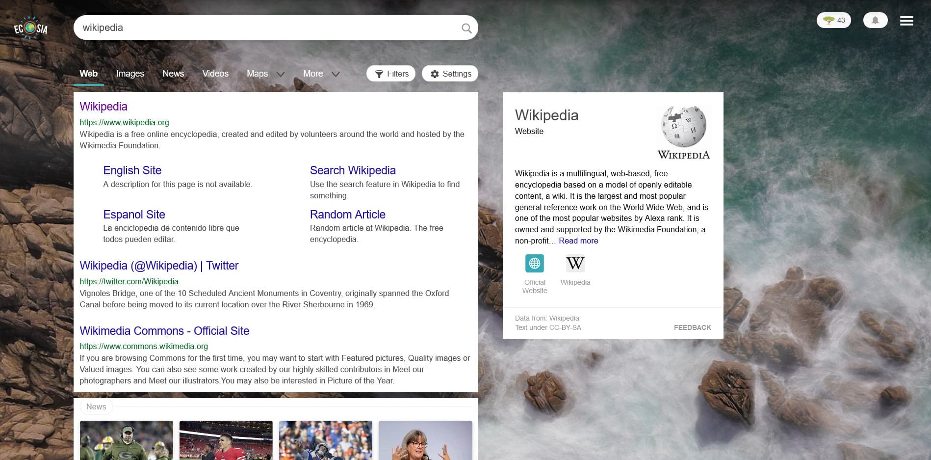This screenshot has width=931, height=460.
Task: Open the Search Wikipedia sublink
Action: click(353, 170)
